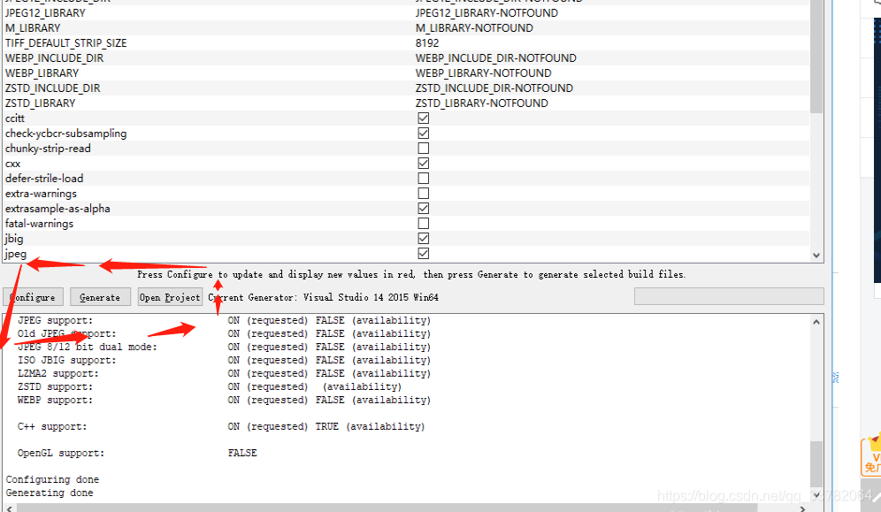Viewport: 881px width, 512px height.
Task: Click the variable list scrollbar down arrow
Action: tap(816, 255)
